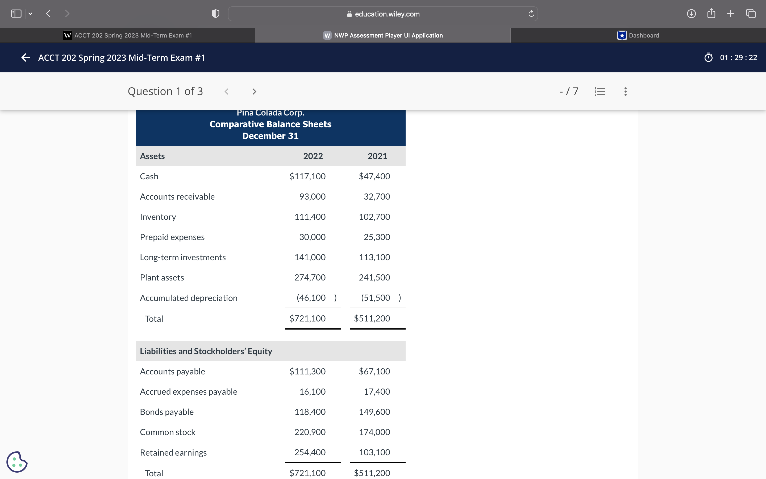Open the three-dot more options menu
The height and width of the screenshot is (479, 766).
coord(625,92)
